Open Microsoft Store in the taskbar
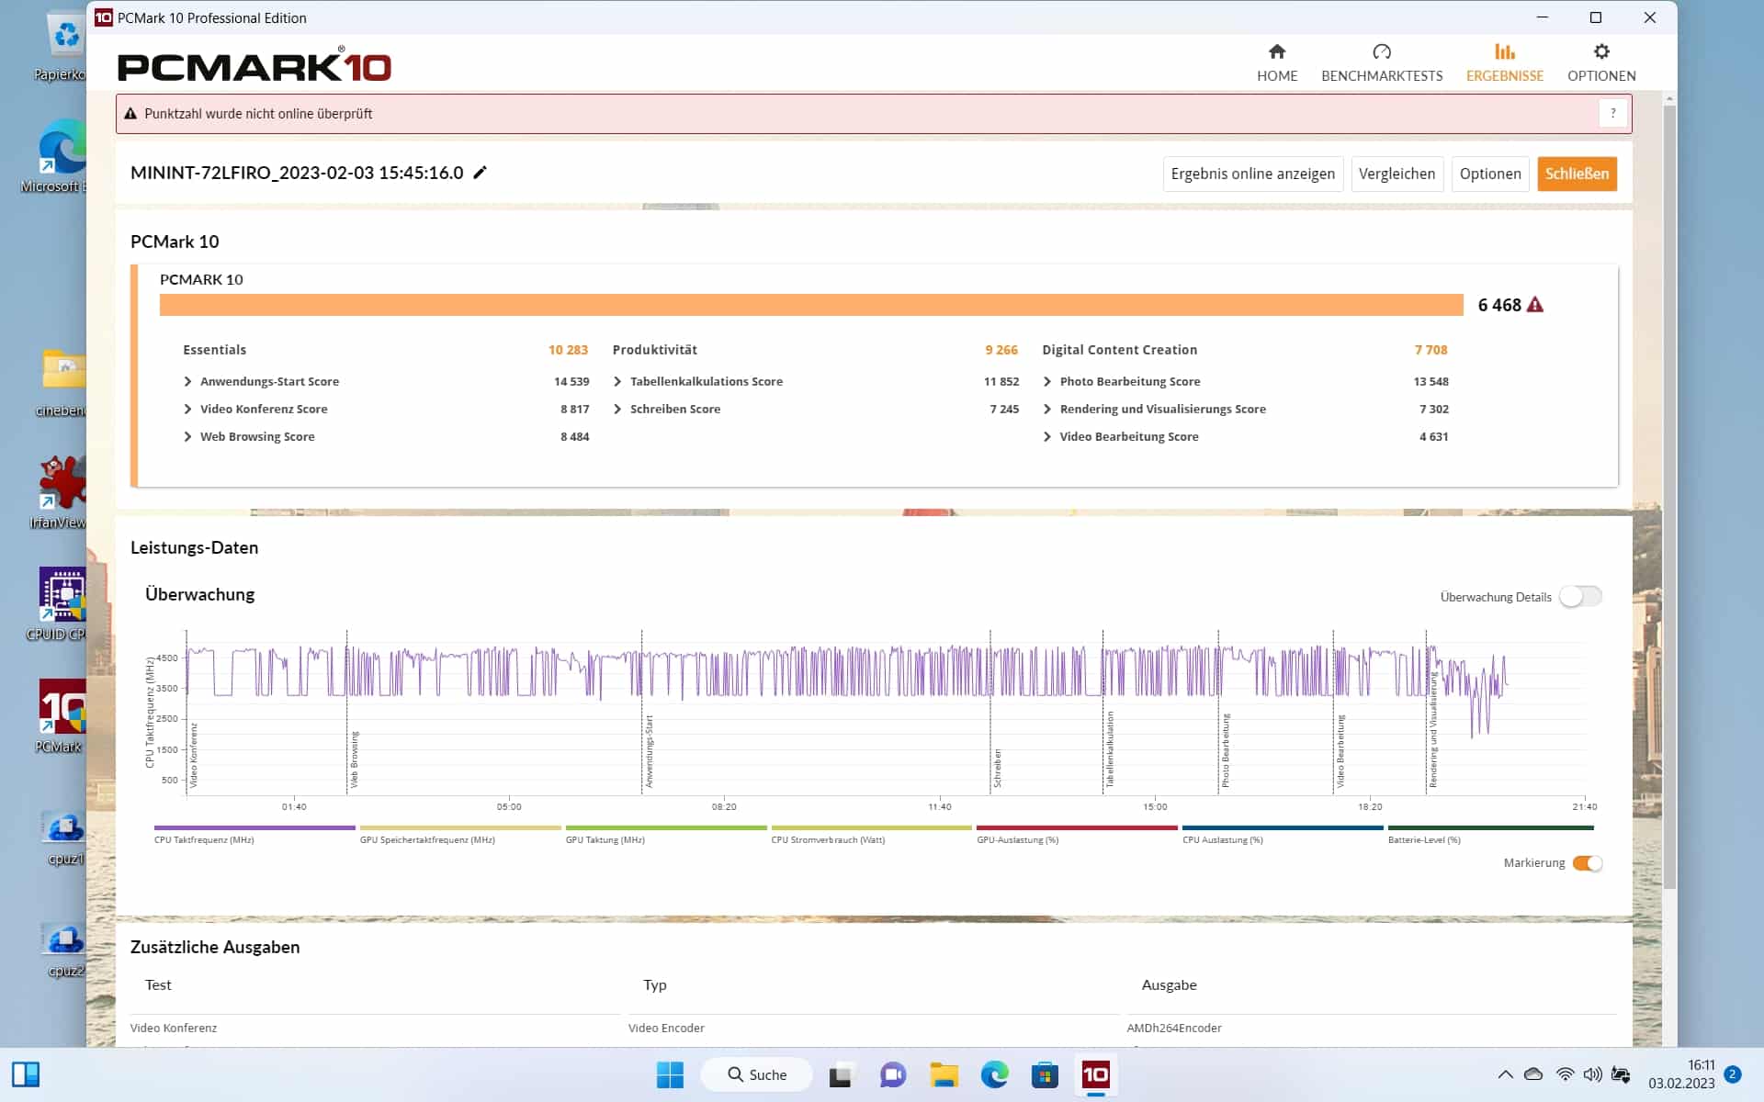 pyautogui.click(x=1045, y=1074)
